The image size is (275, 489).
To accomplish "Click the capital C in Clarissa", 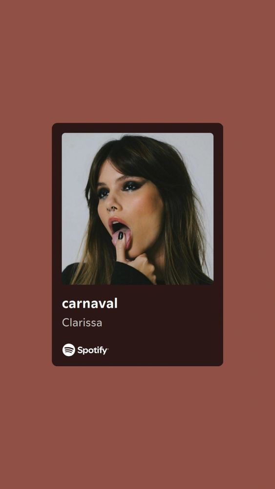I will tap(66, 322).
